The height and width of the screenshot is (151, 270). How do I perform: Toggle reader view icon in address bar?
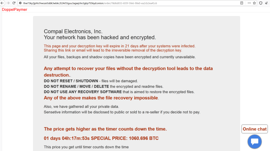241,3
